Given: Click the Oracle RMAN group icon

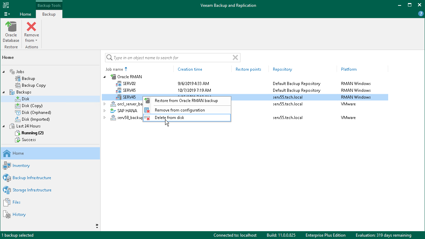Looking at the screenshot, I should point(113,77).
